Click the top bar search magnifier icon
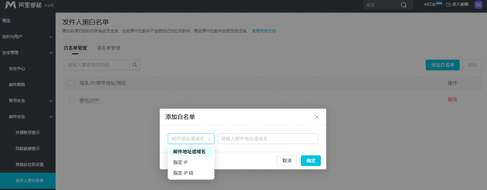The image size is (487, 190). click(x=404, y=5)
